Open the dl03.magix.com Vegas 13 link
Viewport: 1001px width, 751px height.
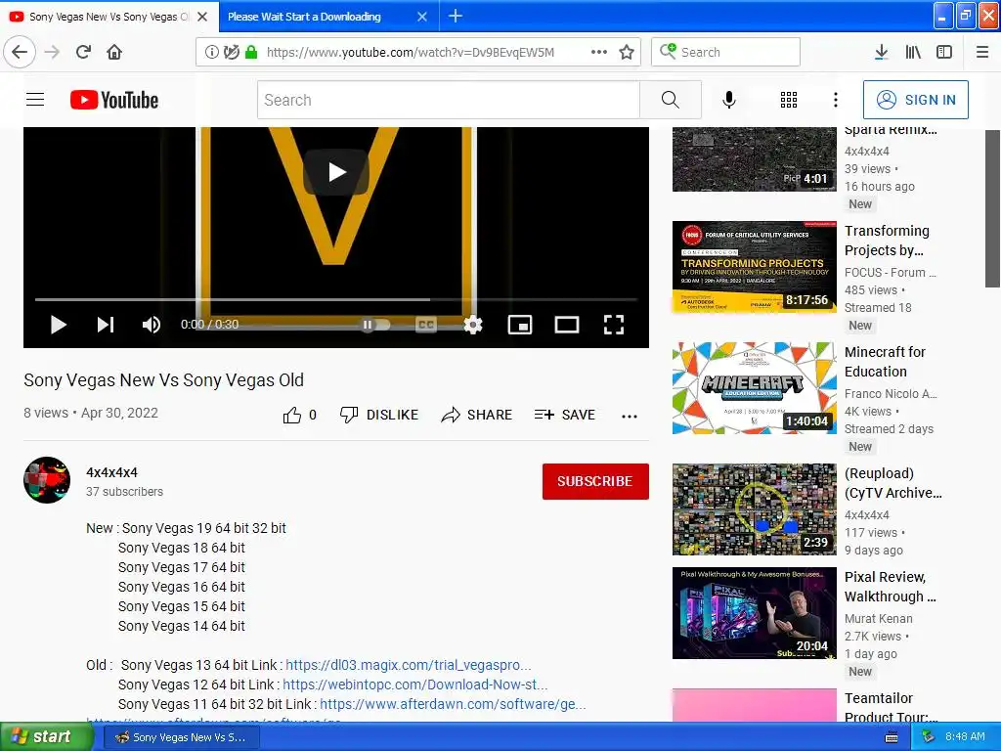[409, 665]
